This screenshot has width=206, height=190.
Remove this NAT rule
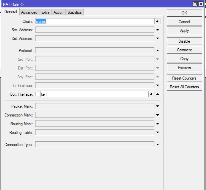coord(184,67)
